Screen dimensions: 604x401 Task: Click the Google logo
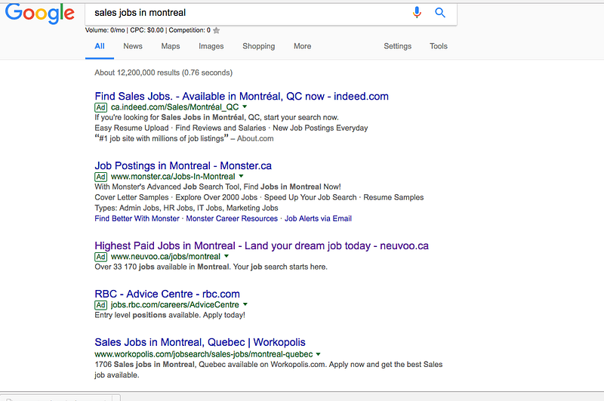(40, 14)
